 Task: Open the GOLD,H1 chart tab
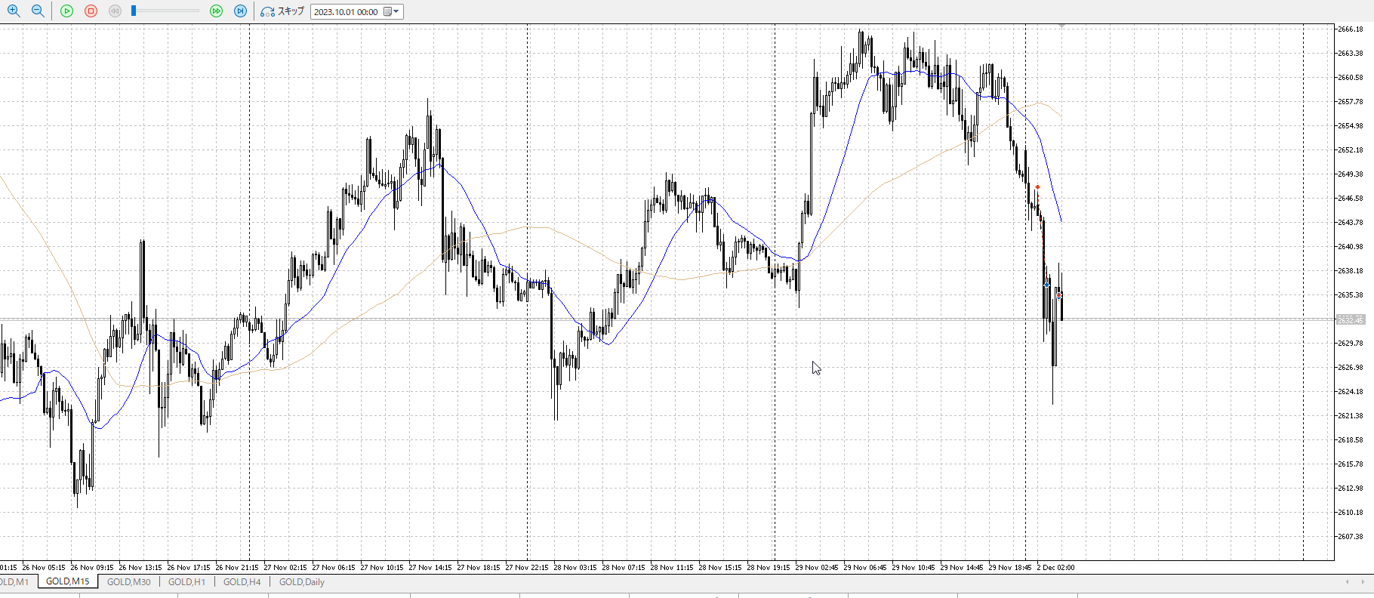[186, 582]
